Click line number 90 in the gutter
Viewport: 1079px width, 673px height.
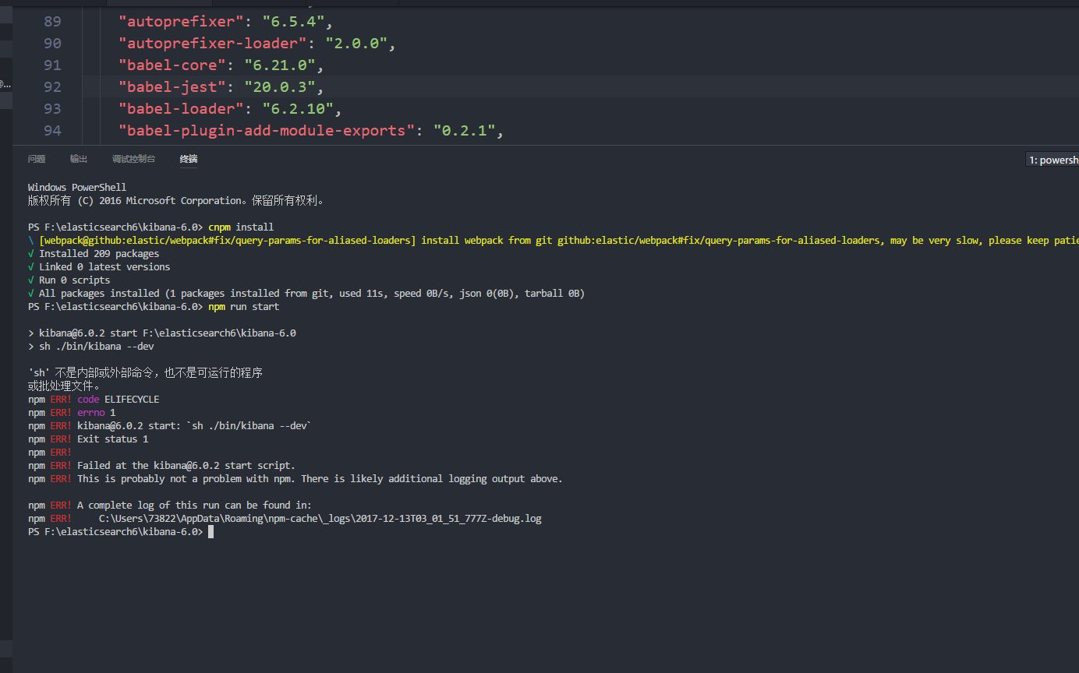(x=52, y=44)
